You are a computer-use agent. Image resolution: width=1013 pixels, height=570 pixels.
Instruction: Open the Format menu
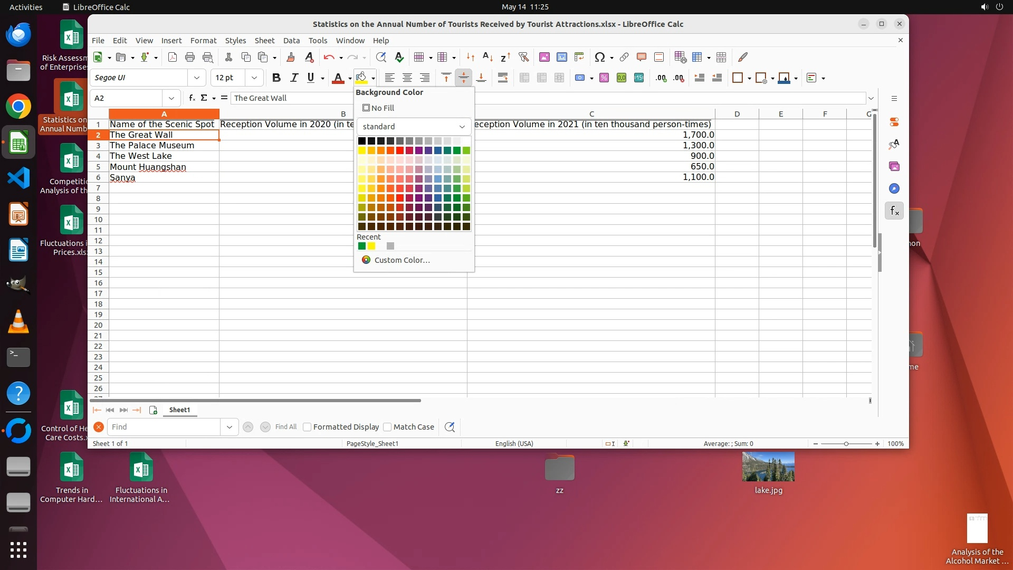[x=203, y=41]
